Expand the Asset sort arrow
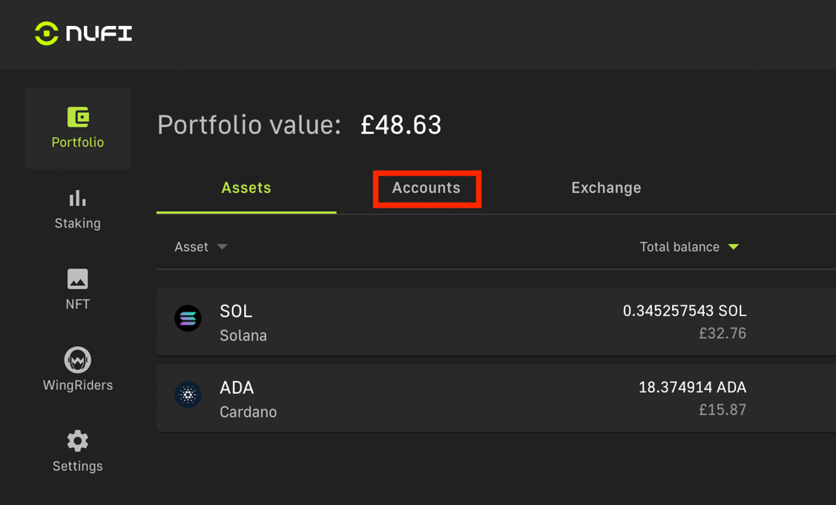The image size is (836, 505). tap(222, 247)
